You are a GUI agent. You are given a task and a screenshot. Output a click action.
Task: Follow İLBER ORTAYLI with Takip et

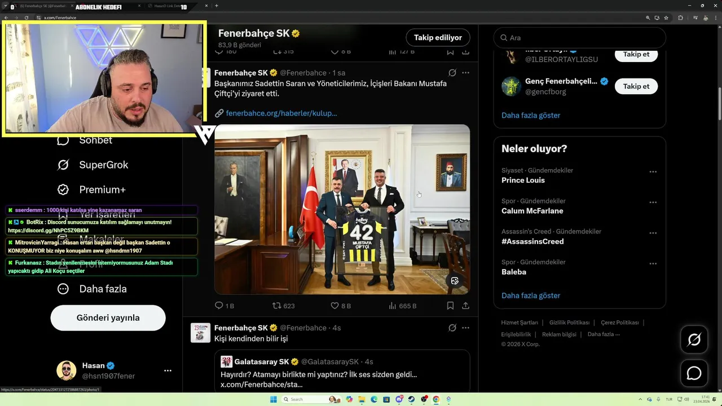[636, 55]
